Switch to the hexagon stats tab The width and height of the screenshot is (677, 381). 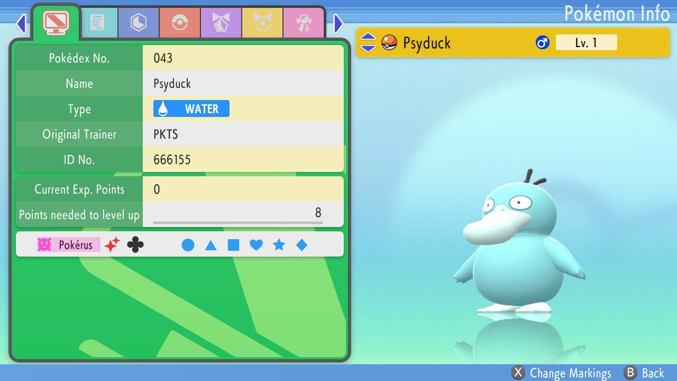138,23
